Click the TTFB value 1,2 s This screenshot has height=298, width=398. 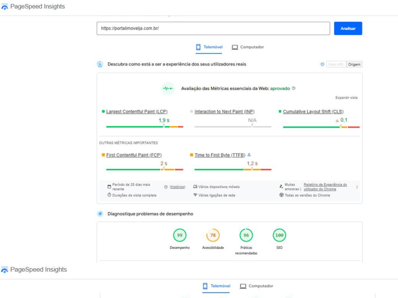[252, 163]
